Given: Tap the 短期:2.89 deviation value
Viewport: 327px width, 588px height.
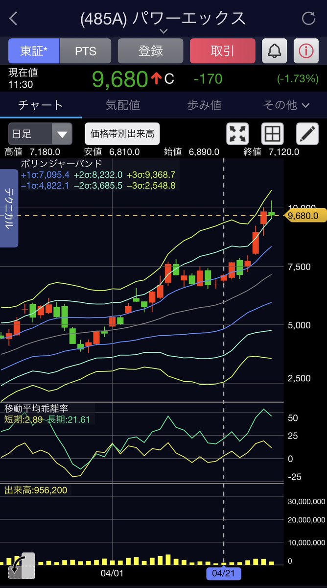Looking at the screenshot, I should tap(24, 419).
